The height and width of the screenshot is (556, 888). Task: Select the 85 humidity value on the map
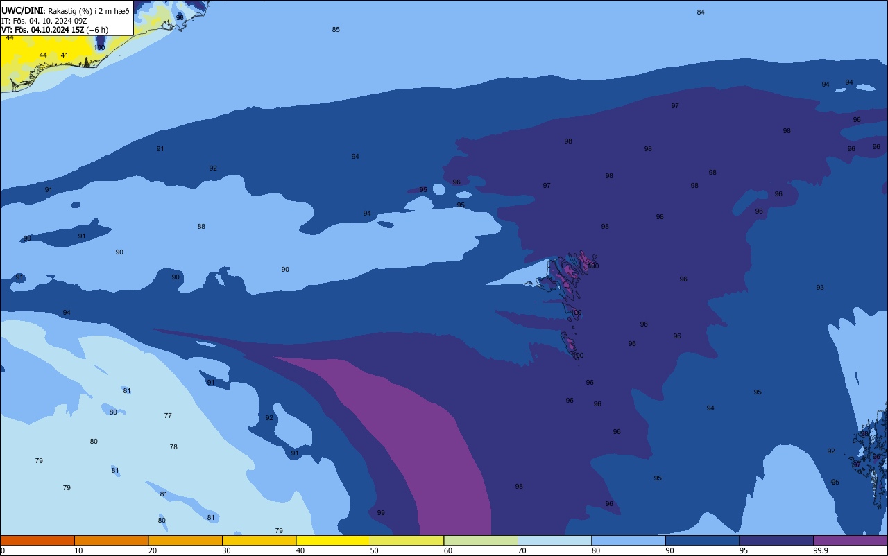point(336,30)
